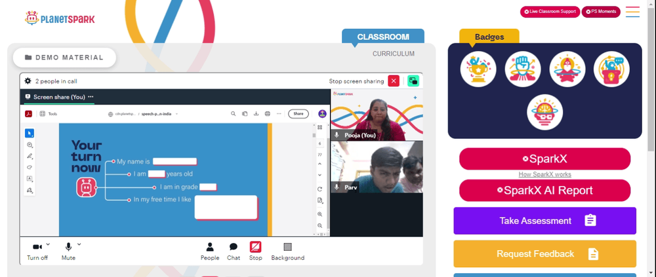The height and width of the screenshot is (277, 656).
Task: Open the Chat panel
Action: click(234, 251)
